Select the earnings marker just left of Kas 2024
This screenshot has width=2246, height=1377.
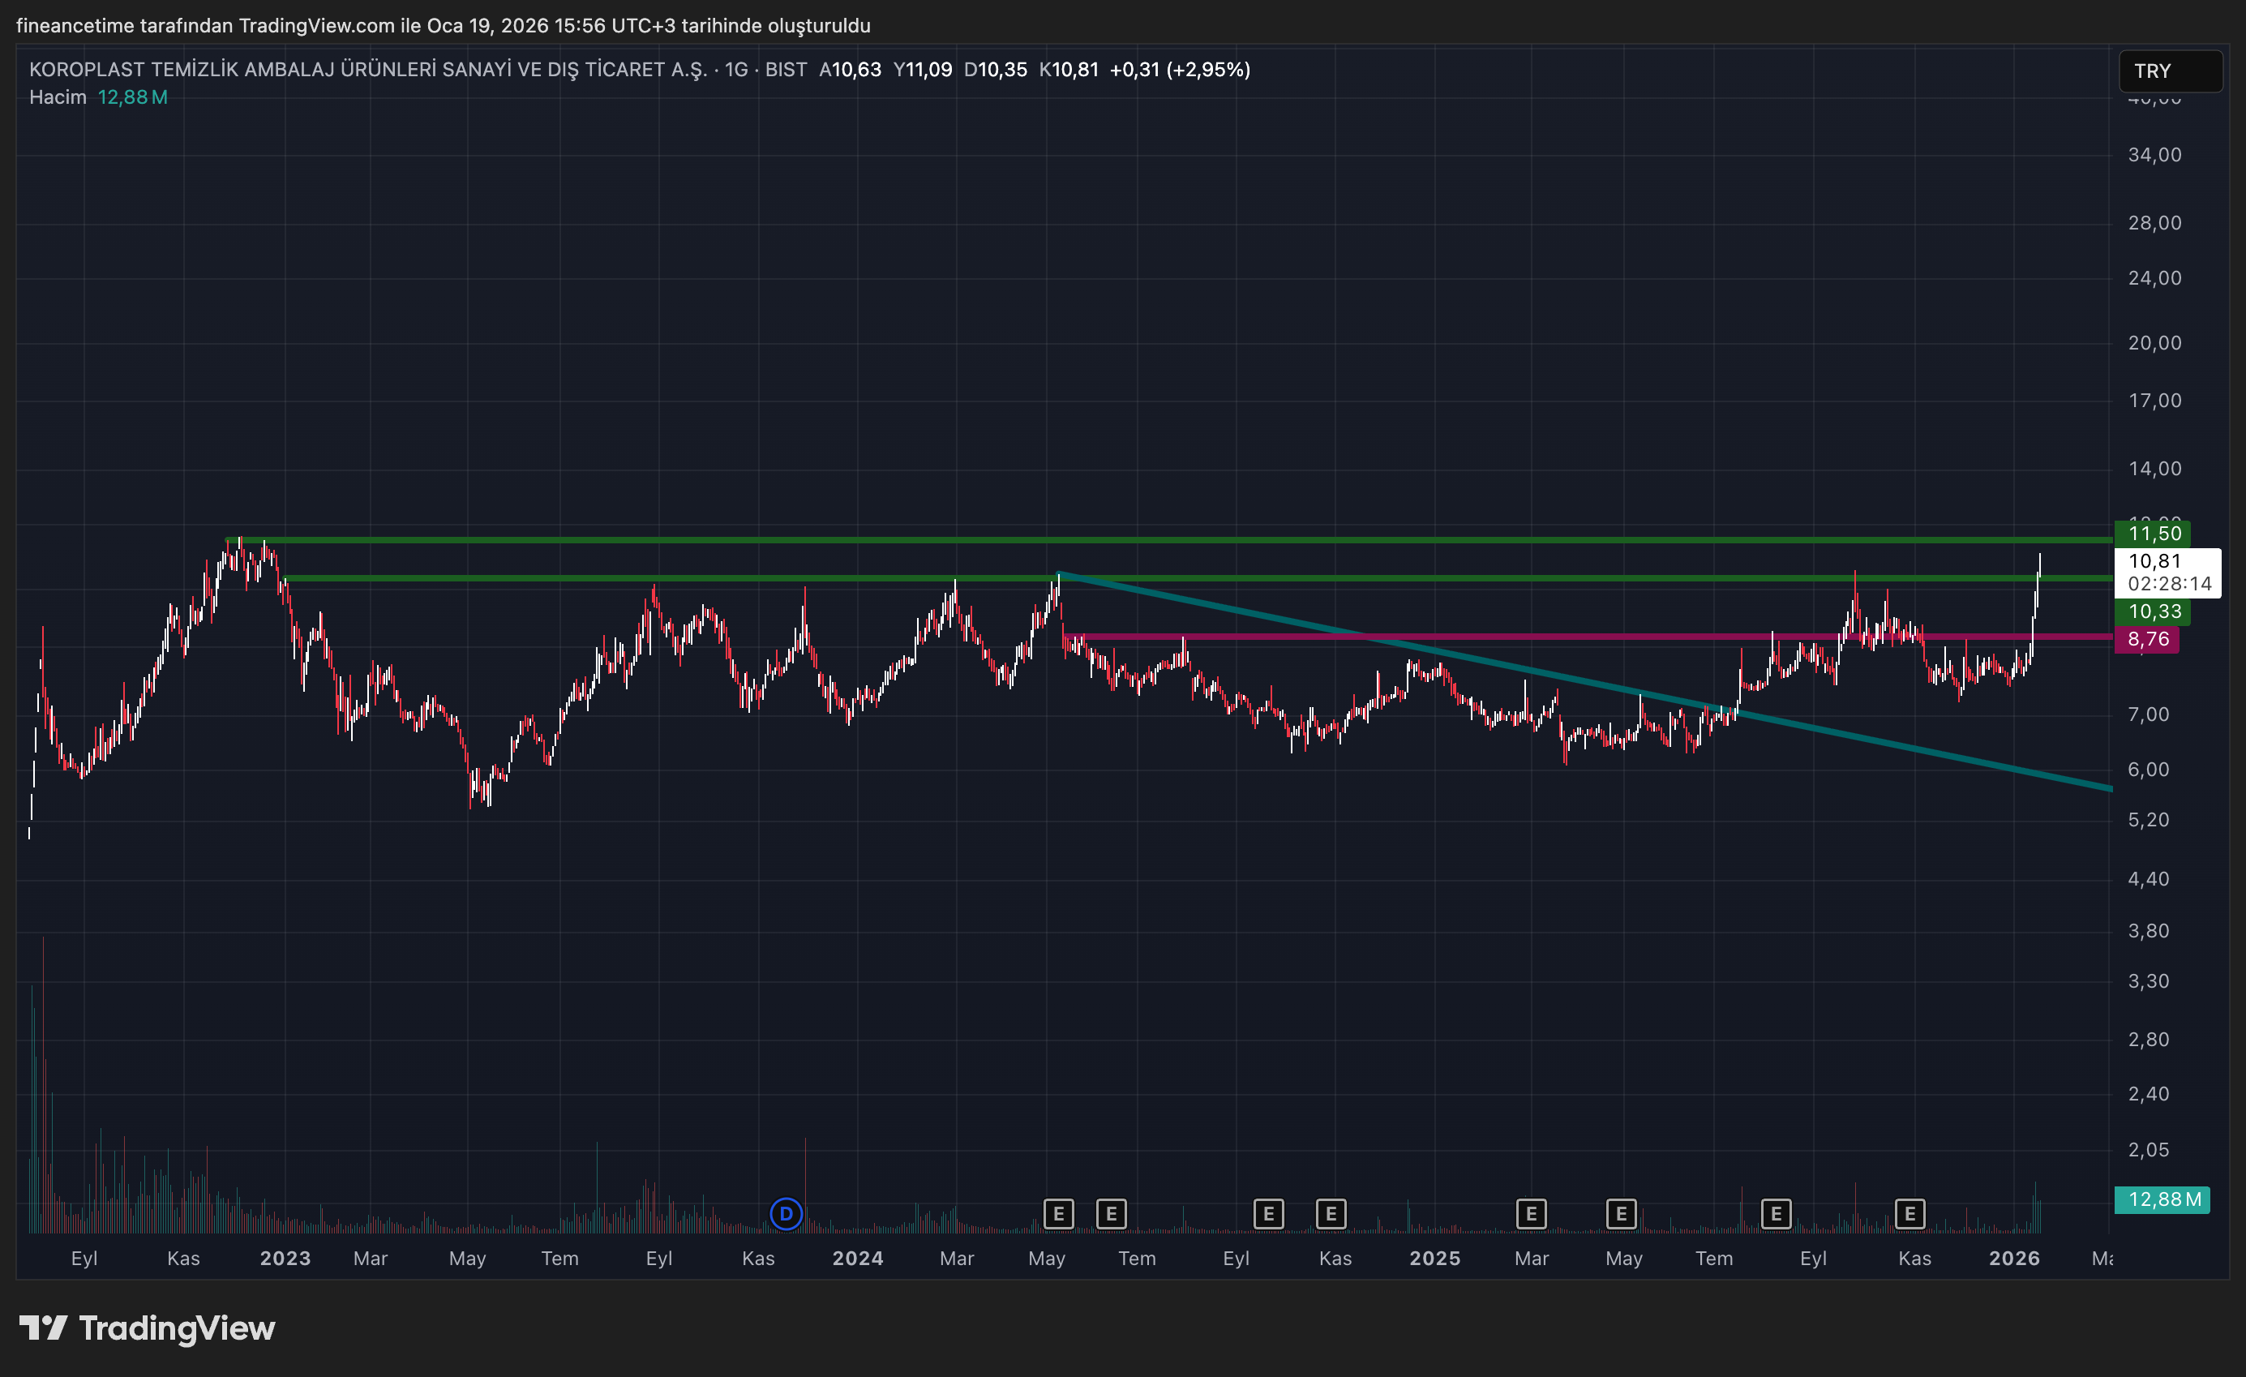pos(1331,1214)
